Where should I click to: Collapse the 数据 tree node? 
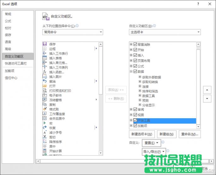point(131,72)
